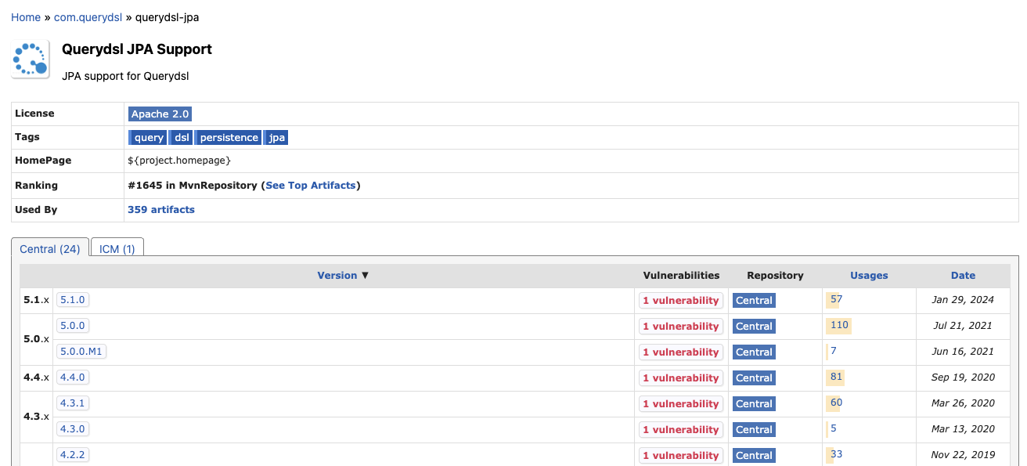The width and height of the screenshot is (1027, 466).
Task: View the vulnerability for version 4.2.2
Action: 681,456
